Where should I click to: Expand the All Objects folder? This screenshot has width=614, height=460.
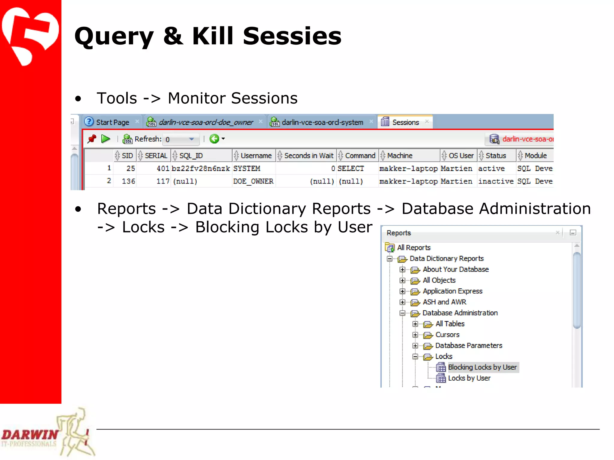pyautogui.click(x=402, y=281)
